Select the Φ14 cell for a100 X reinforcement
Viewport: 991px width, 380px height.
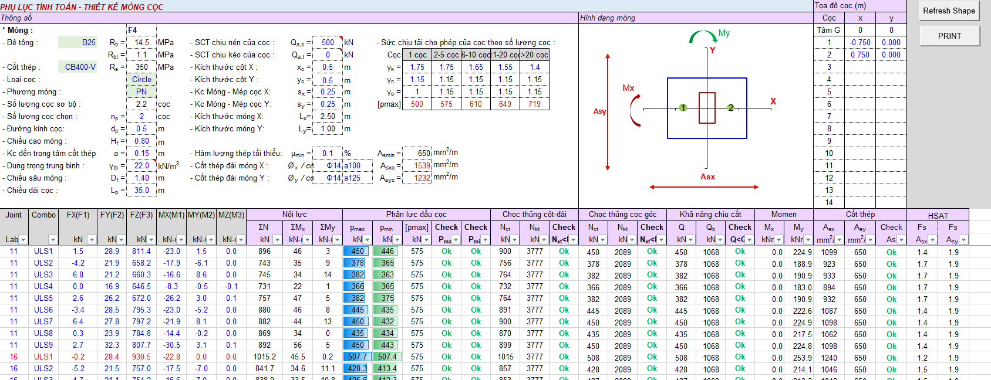coord(328,165)
